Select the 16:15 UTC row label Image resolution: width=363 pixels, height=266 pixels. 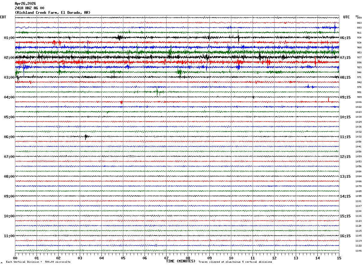[x=345, y=236]
